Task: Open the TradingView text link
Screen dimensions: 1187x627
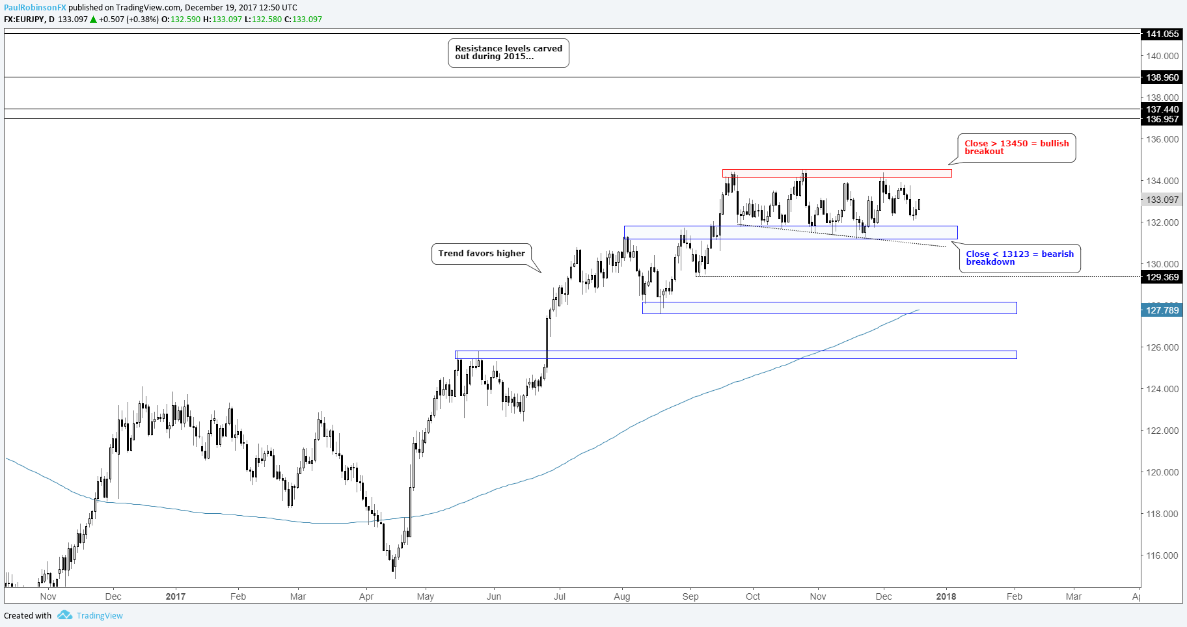Action: (100, 615)
